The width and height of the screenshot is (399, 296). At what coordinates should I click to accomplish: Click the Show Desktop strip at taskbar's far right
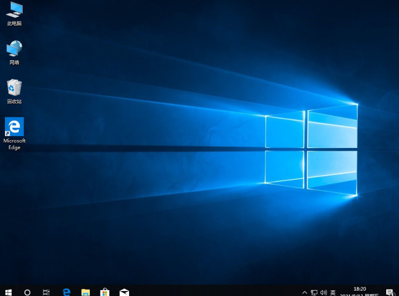pyautogui.click(x=398, y=292)
